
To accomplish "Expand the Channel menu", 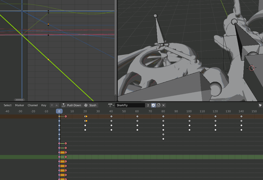I will 32,105.
